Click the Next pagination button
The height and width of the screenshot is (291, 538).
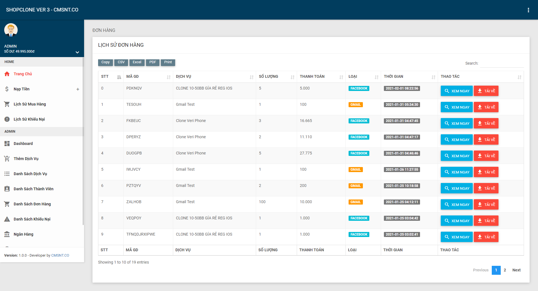[516, 270]
